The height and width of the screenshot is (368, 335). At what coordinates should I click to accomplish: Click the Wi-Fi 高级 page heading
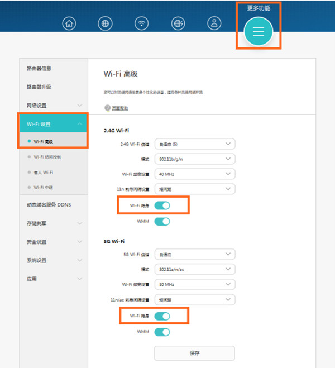coord(121,74)
